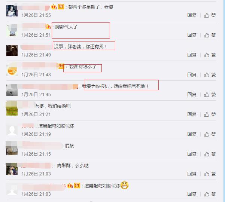The width and height of the screenshot is (225, 202).
Task: Click the 财 badge on first comment
Action: pyautogui.click(x=61, y=7)
